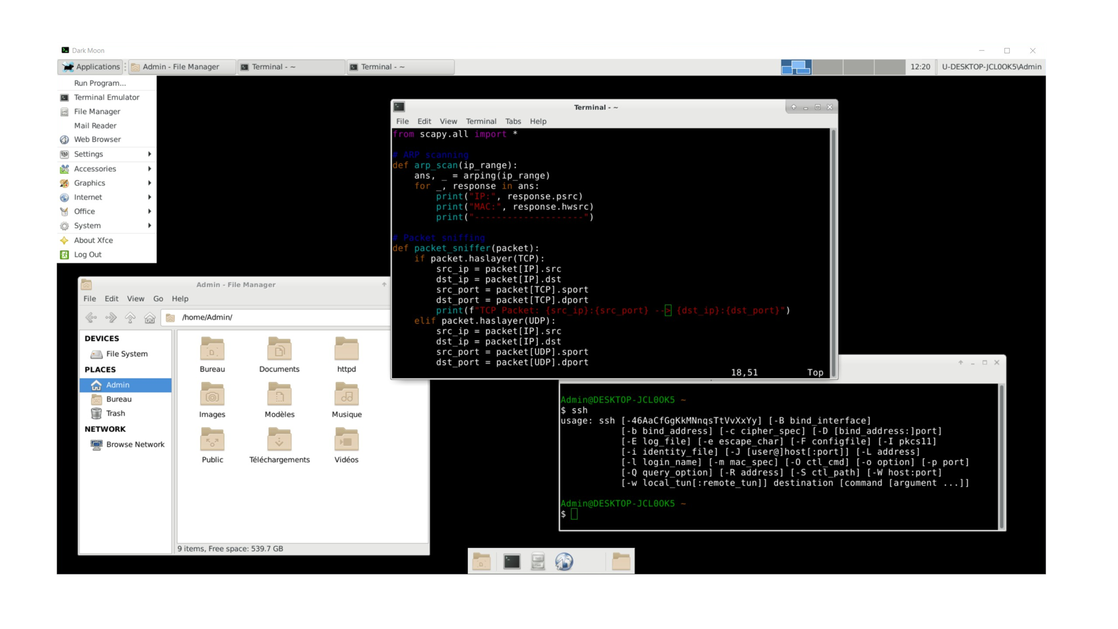Open the Go menu in File Manager
1118x629 pixels.
[158, 298]
